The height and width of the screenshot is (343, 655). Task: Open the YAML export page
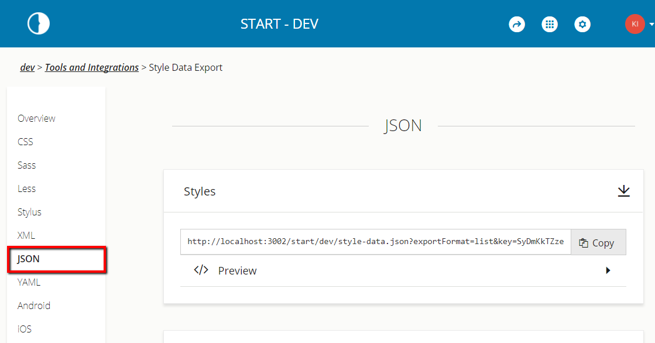[29, 282]
